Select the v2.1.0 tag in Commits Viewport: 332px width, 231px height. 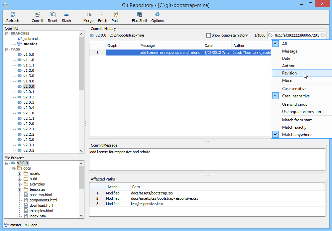coord(29,113)
